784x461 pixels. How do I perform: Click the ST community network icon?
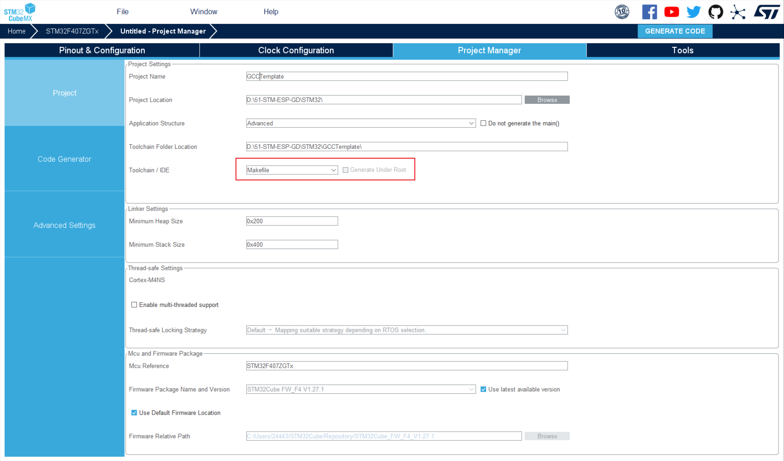pos(738,12)
